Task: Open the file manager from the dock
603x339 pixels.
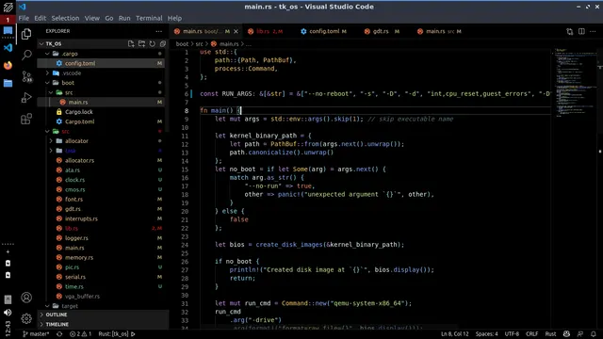Action: point(8,83)
